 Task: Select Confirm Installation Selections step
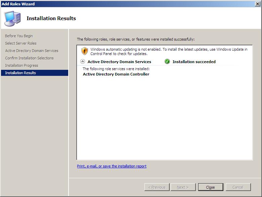pyautogui.click(x=29, y=58)
